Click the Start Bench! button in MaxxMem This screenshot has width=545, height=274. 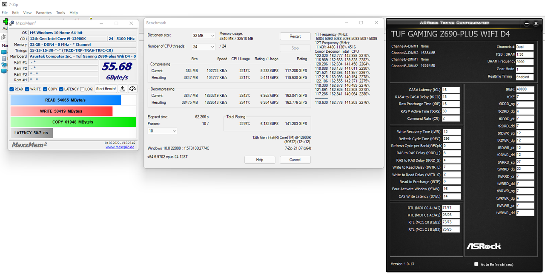click(106, 89)
